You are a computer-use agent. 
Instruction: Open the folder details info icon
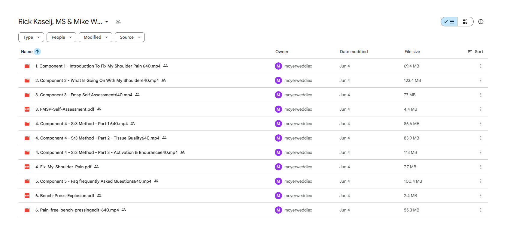pos(481,22)
